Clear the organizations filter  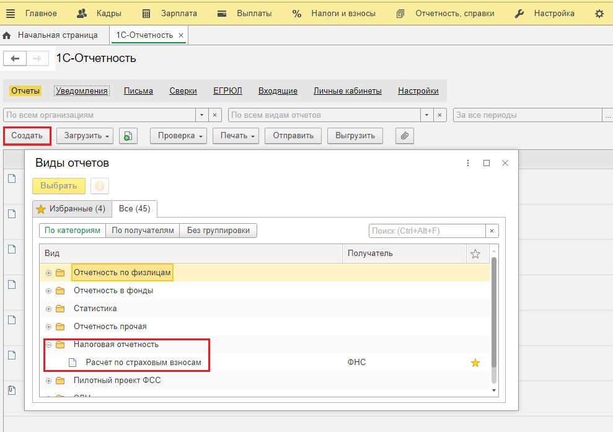[x=214, y=115]
